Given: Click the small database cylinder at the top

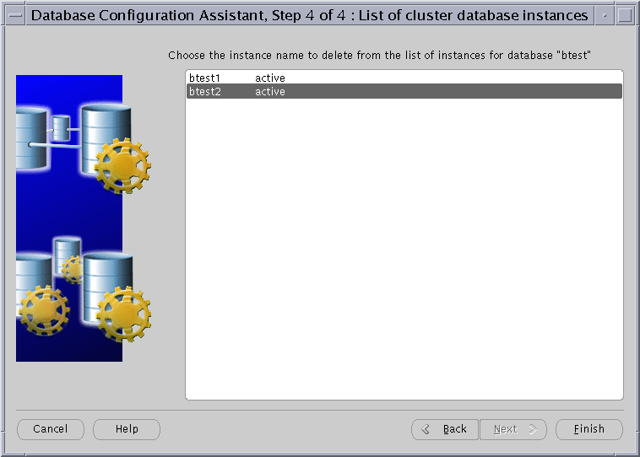Looking at the screenshot, I should [60, 128].
